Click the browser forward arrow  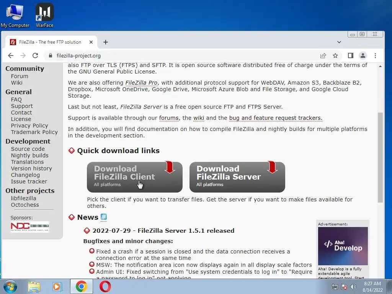[x=23, y=56]
